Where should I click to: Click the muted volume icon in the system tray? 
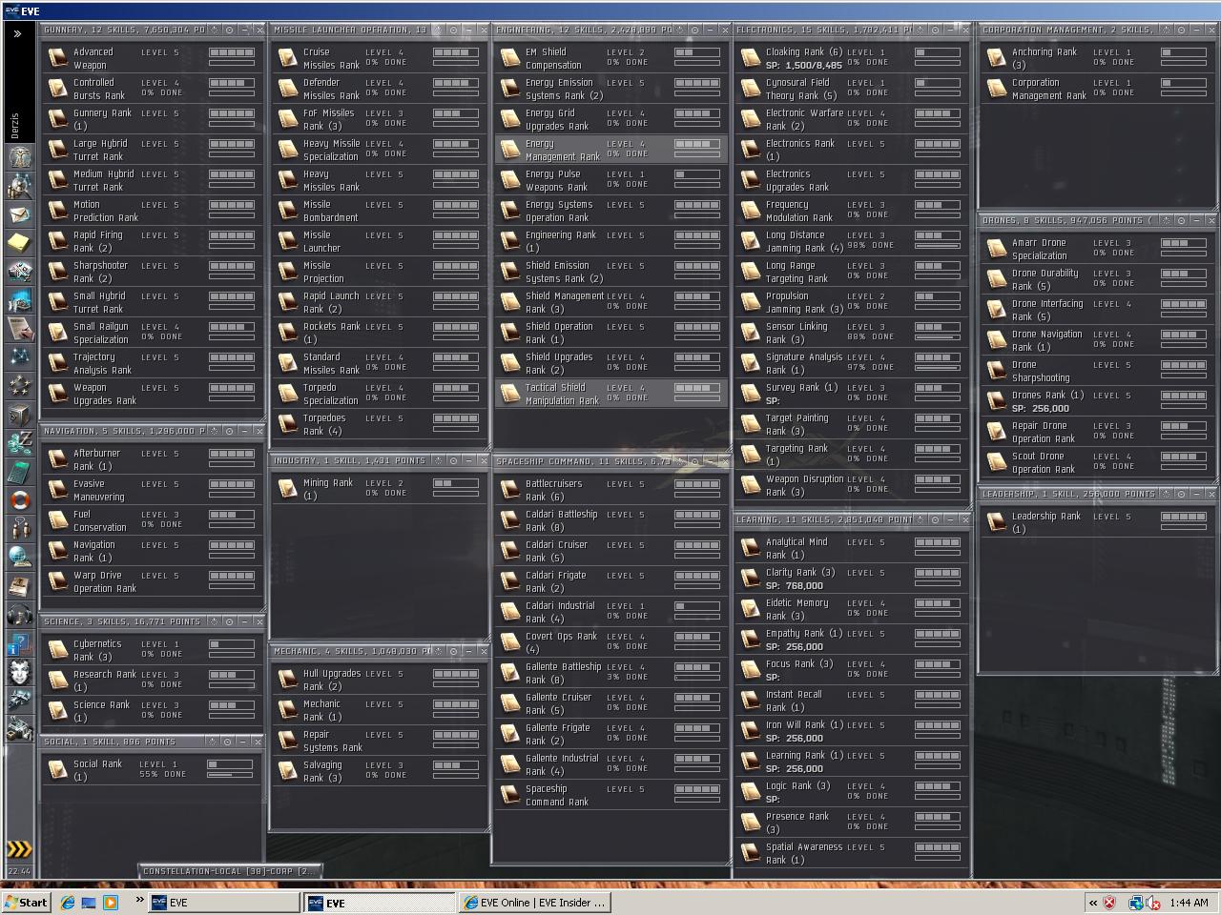[1153, 903]
